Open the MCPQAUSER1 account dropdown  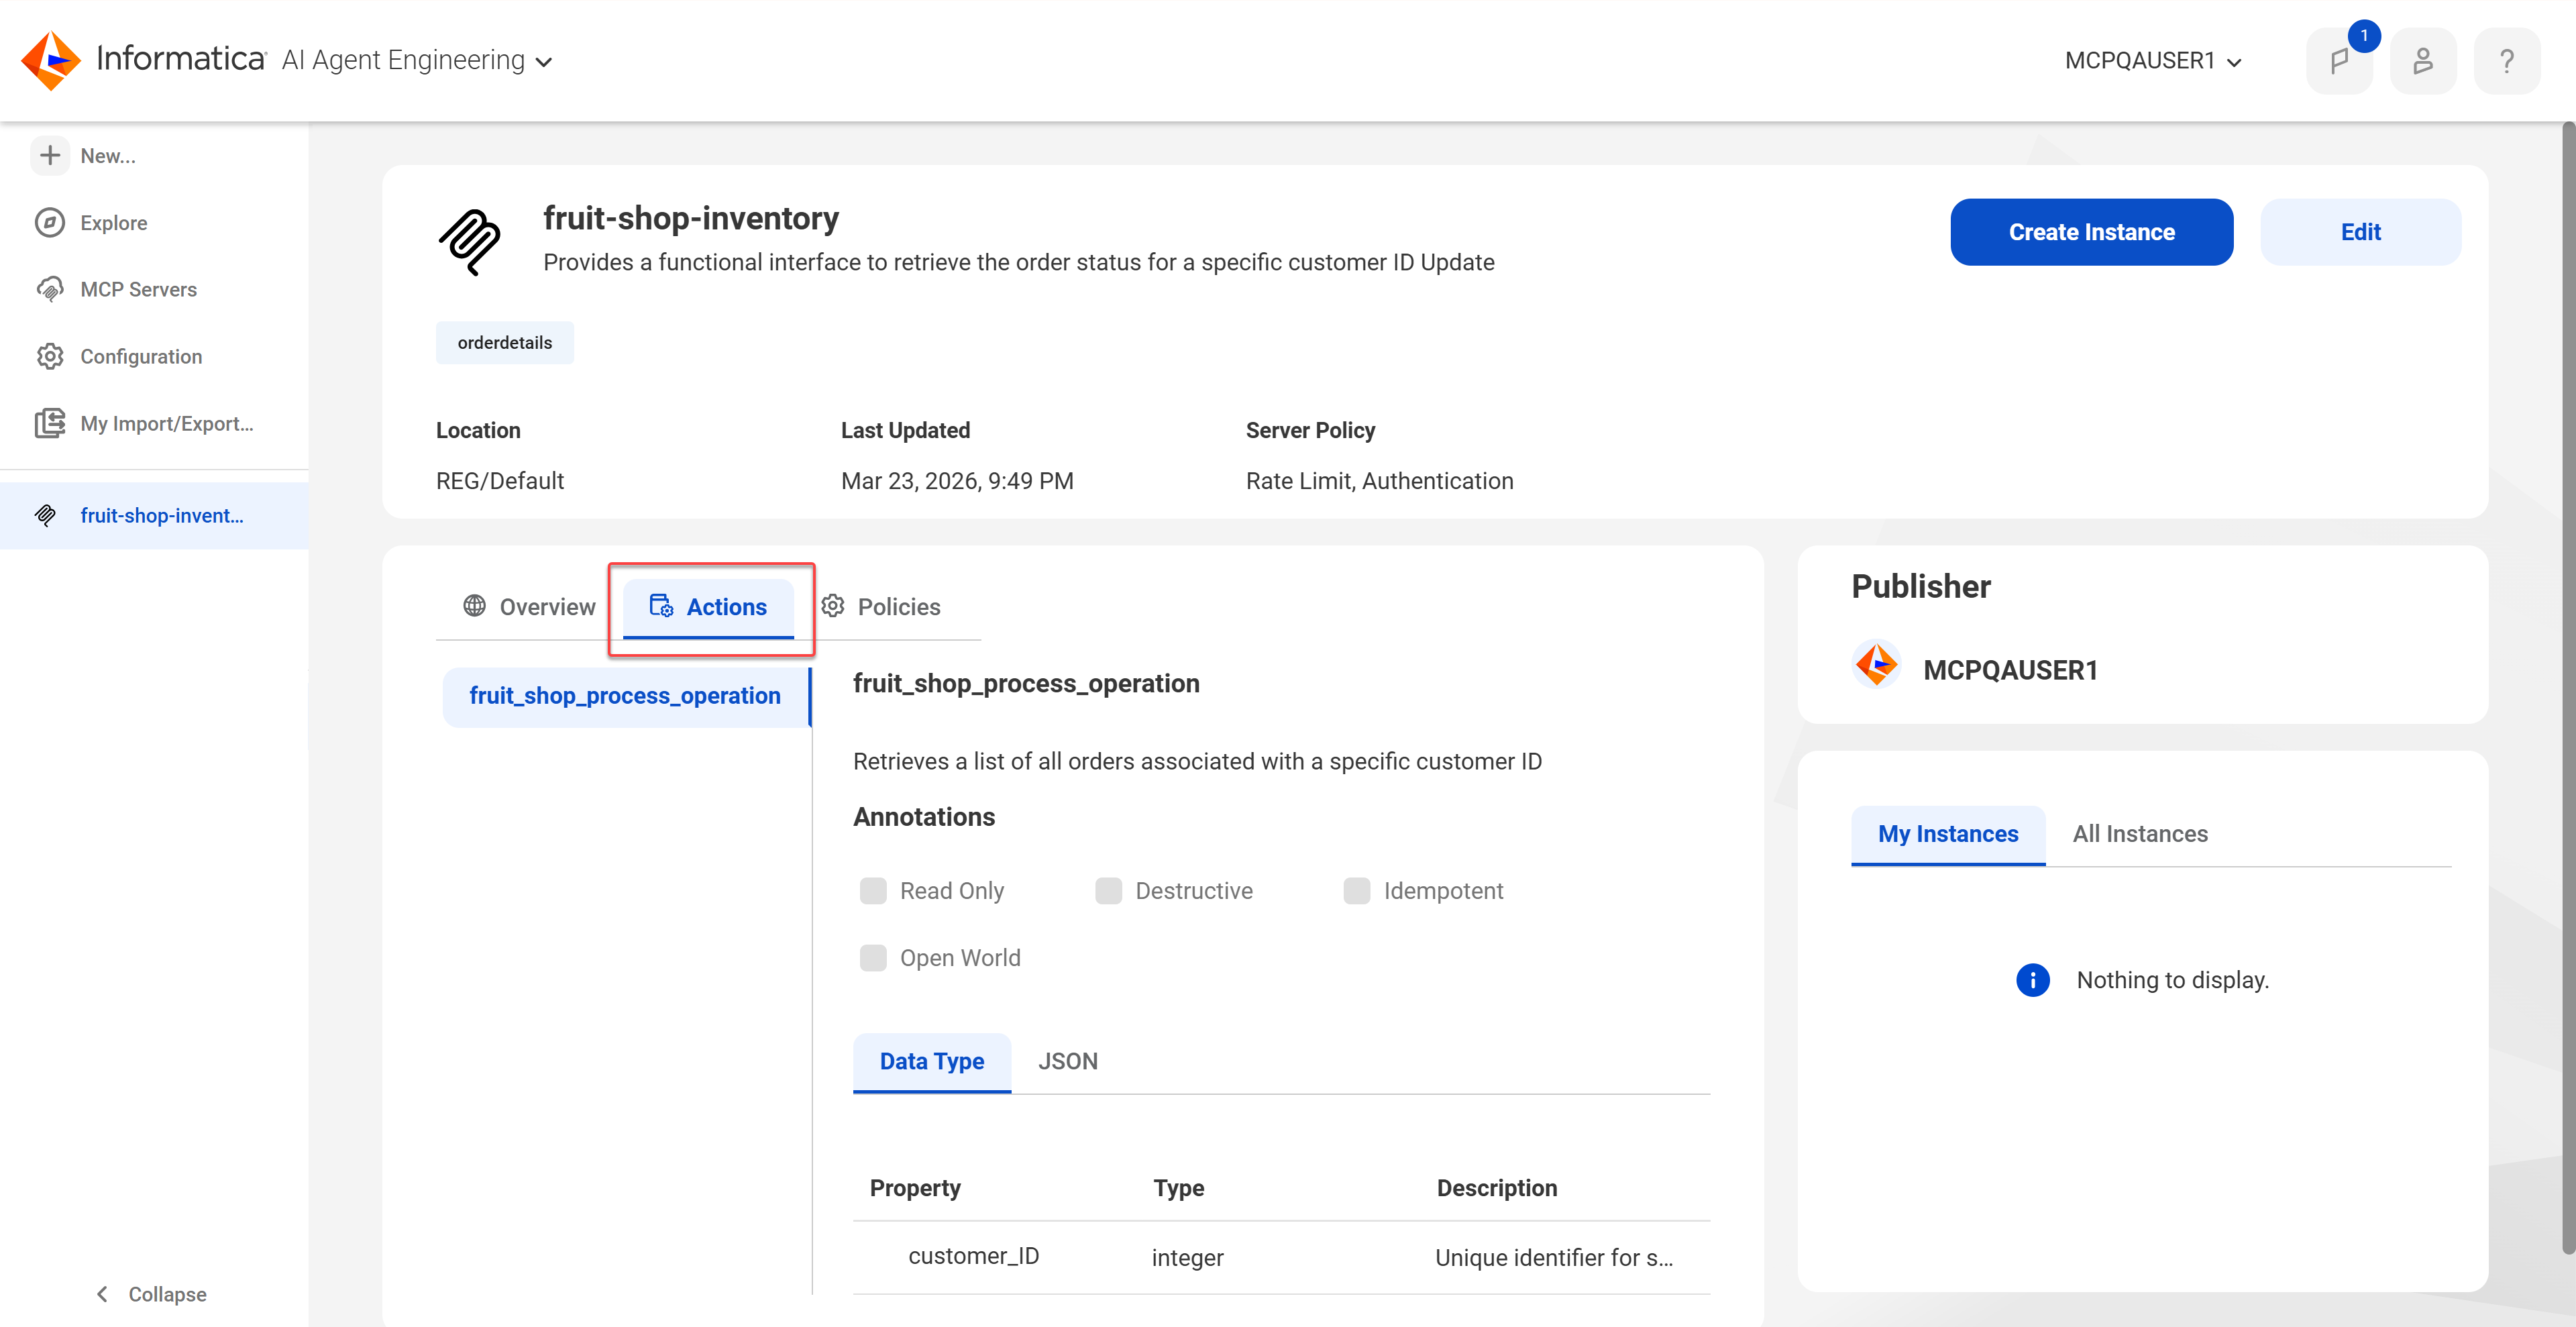pyautogui.click(x=2153, y=61)
